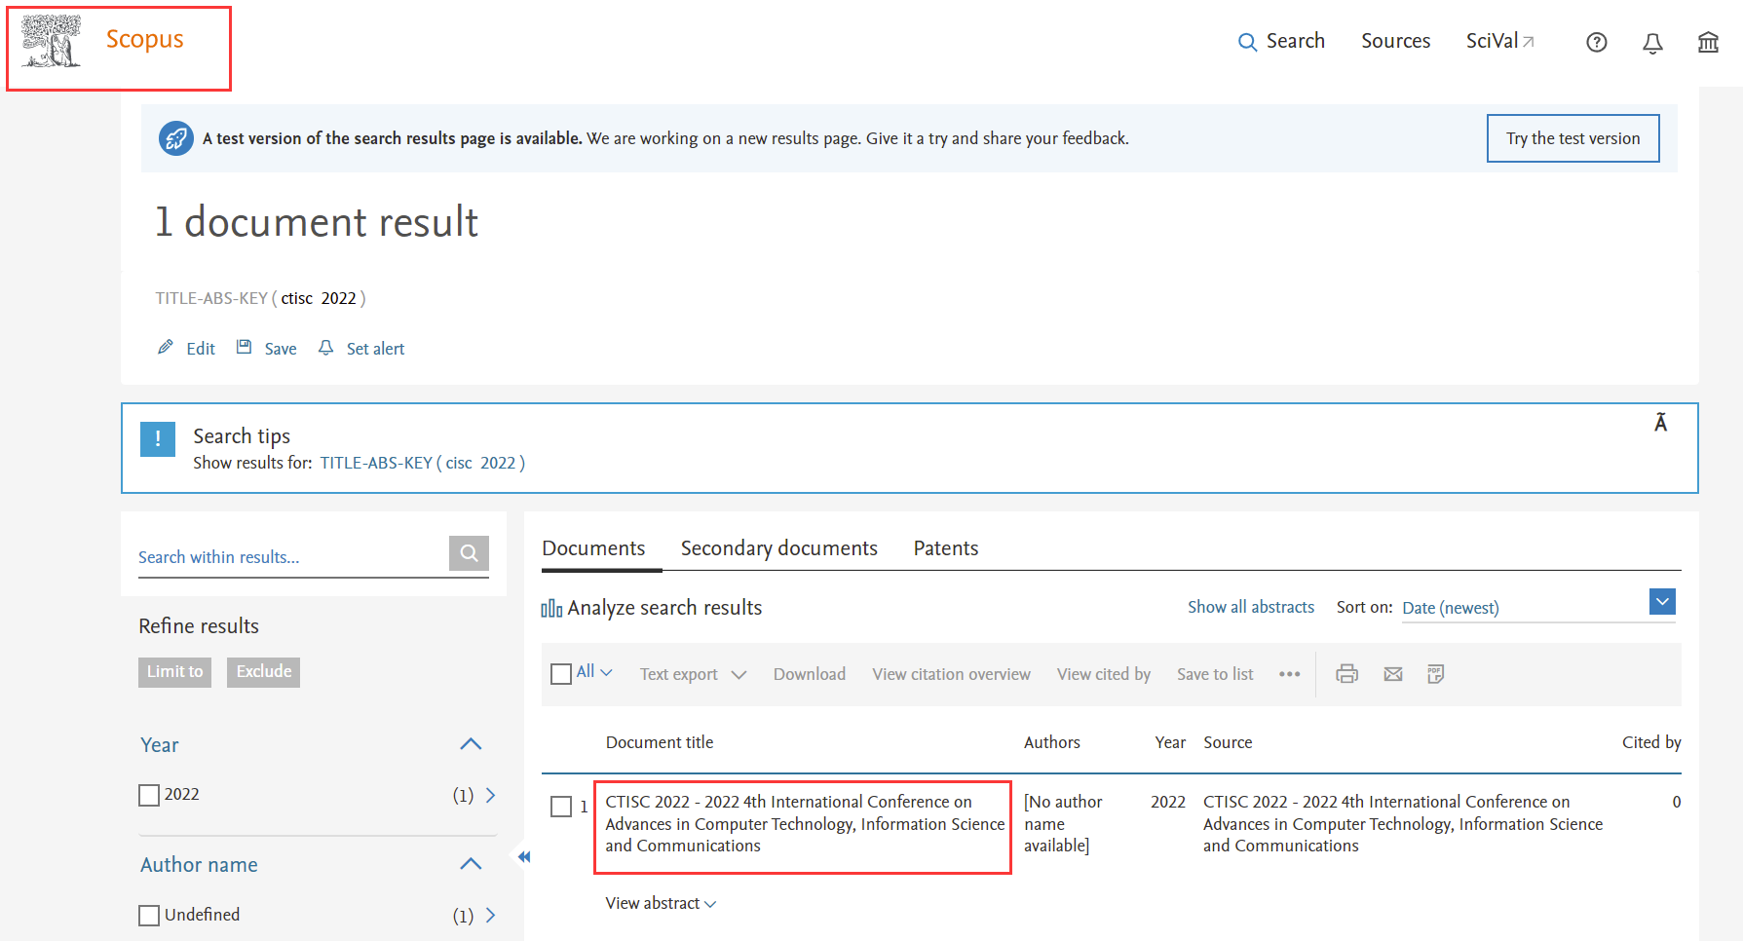Switch to the Documents tab

point(593,548)
